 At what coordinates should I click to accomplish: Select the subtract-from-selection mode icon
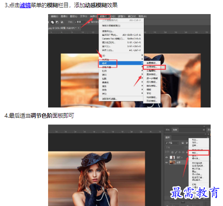(x=57, y=22)
